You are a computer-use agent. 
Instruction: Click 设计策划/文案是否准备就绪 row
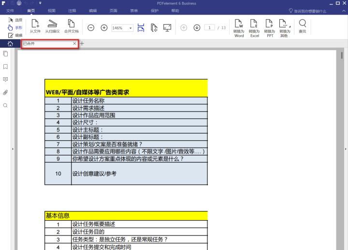click(x=126, y=144)
